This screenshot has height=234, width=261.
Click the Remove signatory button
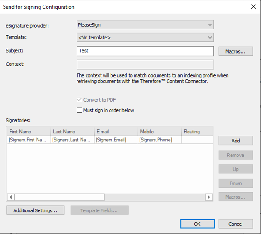click(236, 155)
